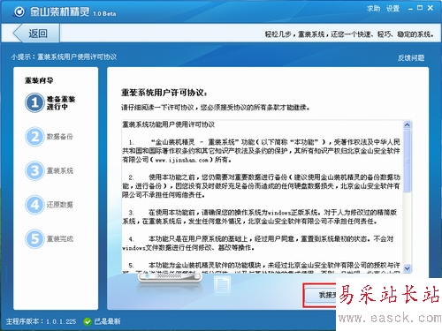442x331 pixels.
Task: Click the 金山装机精灵 logo icon
Action: click(x=19, y=11)
